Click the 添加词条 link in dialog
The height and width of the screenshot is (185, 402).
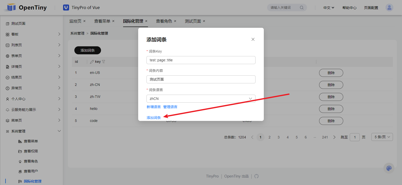coord(154,118)
